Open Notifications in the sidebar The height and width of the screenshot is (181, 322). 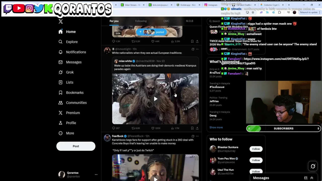click(72, 52)
